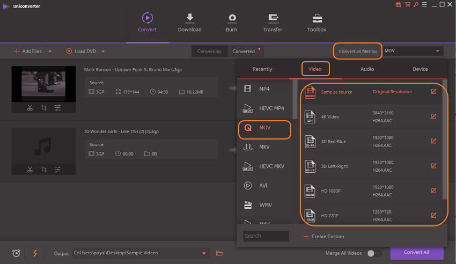The image size is (456, 264).
Task: Open effect settings for Wonder Girls file
Action: [57, 170]
